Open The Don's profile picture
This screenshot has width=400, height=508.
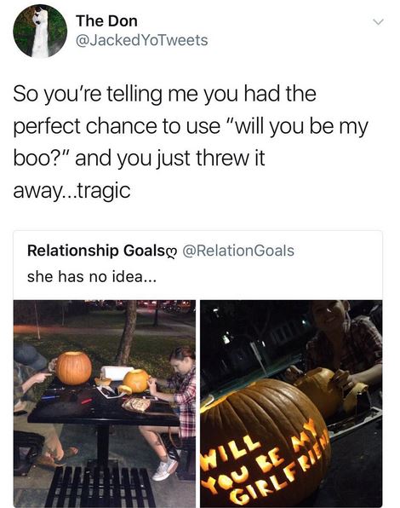(x=40, y=31)
